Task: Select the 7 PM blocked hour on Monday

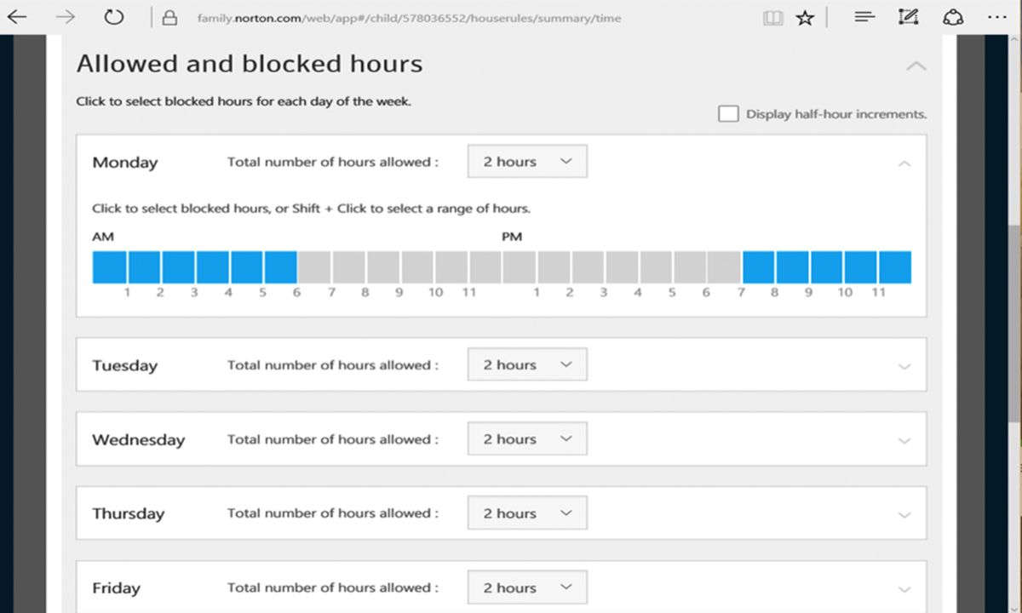Action: tap(758, 266)
